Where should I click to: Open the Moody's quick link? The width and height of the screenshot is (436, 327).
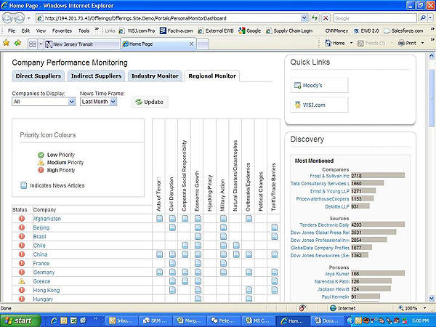pos(314,85)
